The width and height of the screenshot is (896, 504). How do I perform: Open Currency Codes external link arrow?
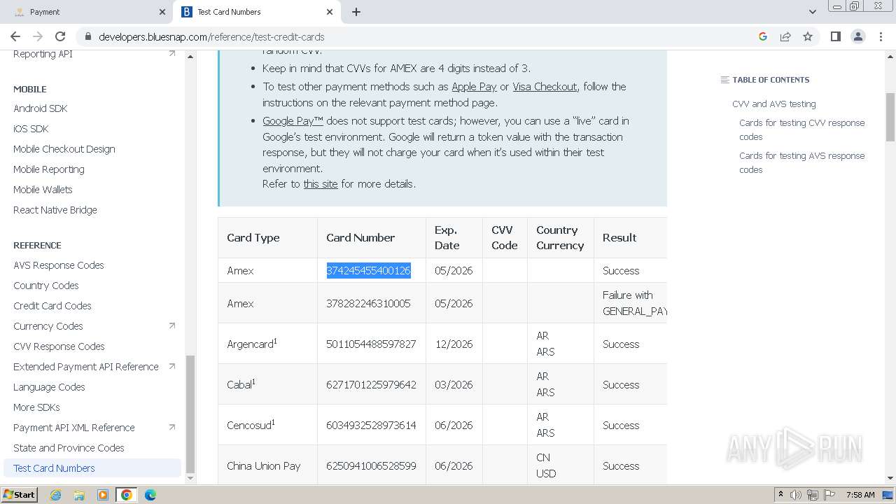pos(172,325)
